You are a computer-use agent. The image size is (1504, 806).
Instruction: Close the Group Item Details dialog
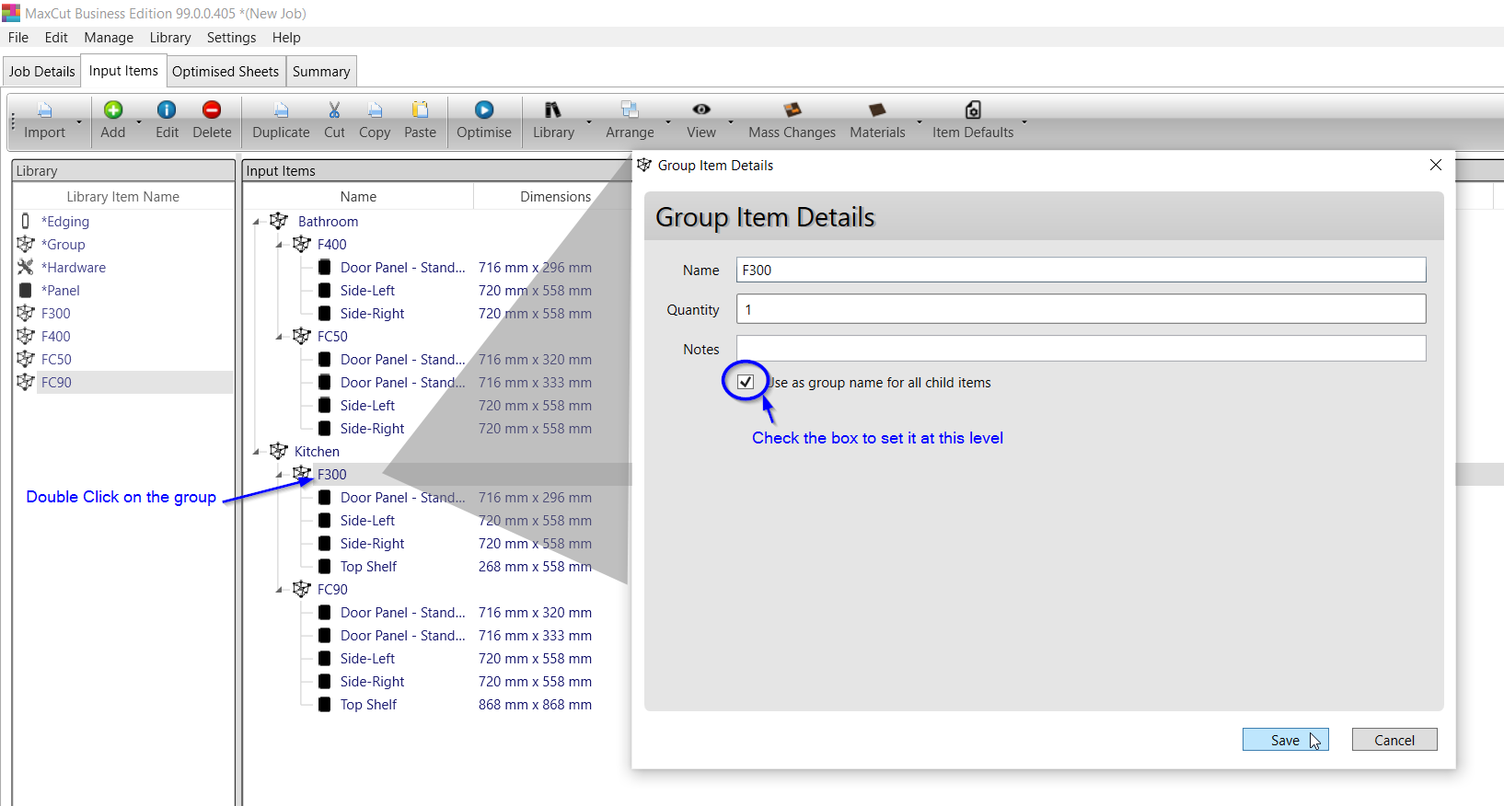click(x=1436, y=165)
